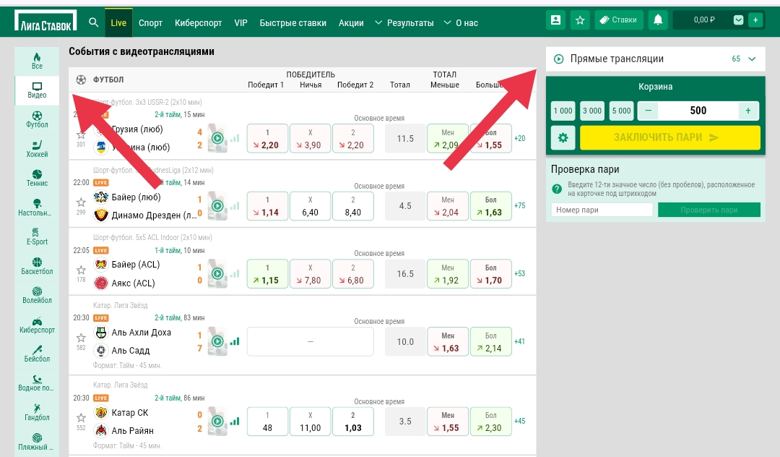The height and width of the screenshot is (457, 780).
Task: Click the search magnifier icon in header
Action: coord(93,22)
